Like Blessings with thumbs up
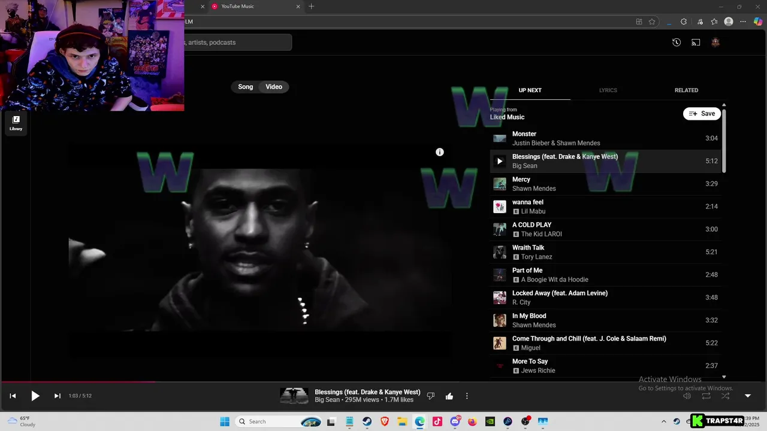 449,396
